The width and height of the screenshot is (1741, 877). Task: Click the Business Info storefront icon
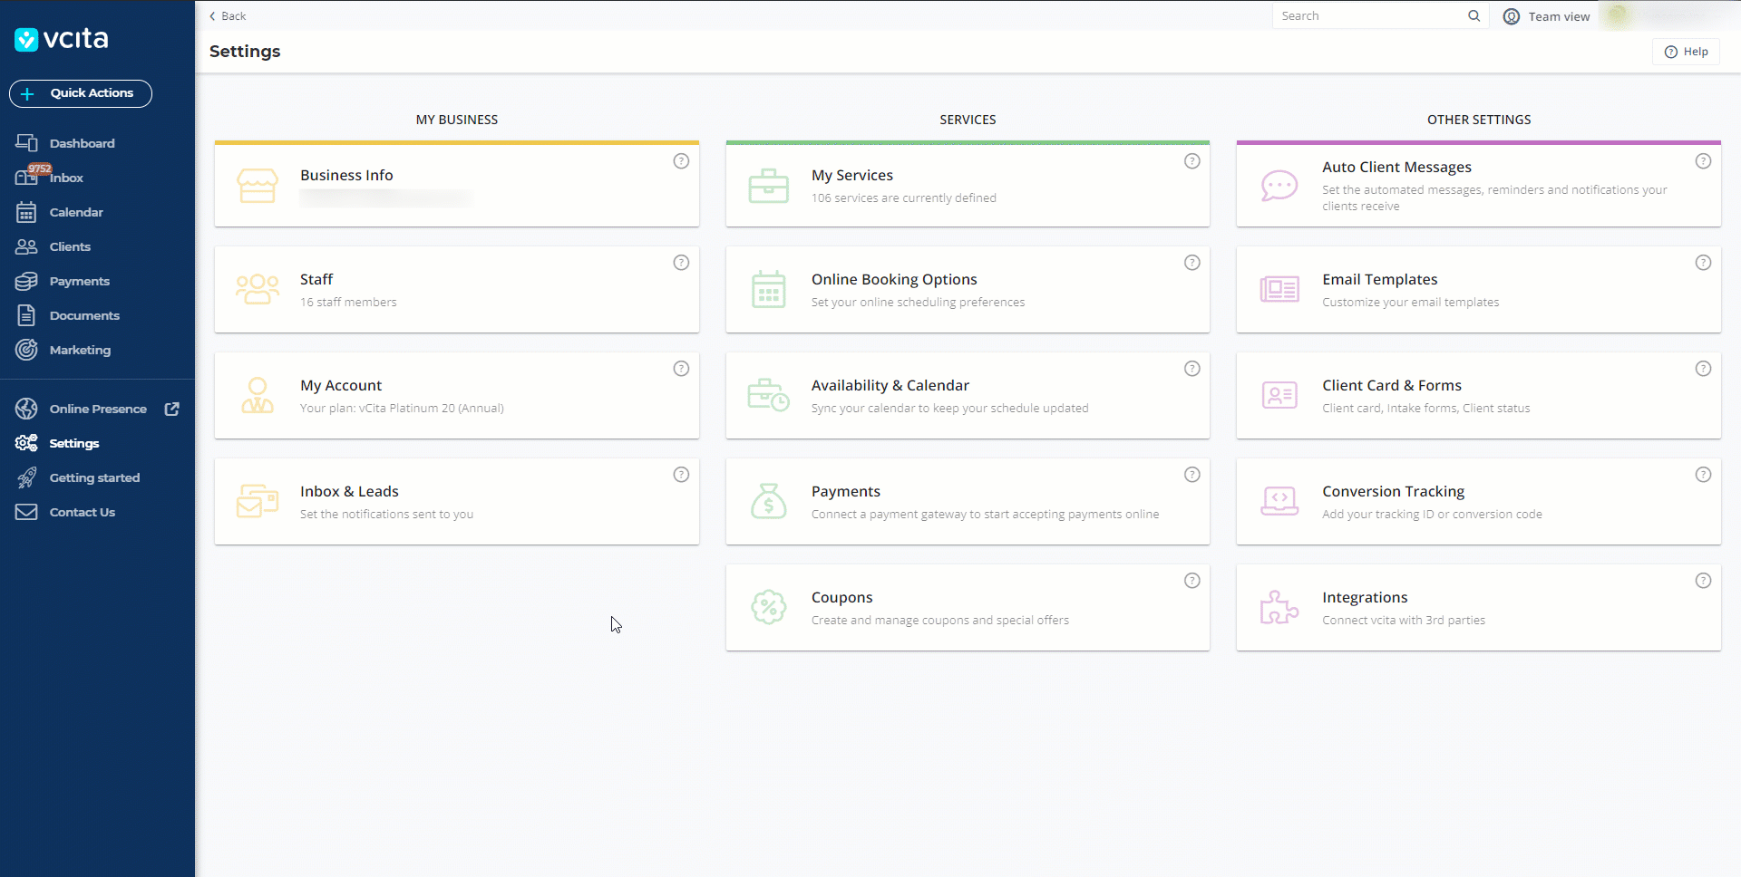coord(258,186)
